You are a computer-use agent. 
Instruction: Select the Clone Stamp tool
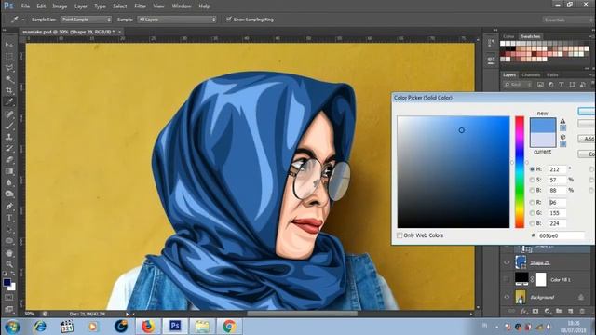tap(8, 137)
